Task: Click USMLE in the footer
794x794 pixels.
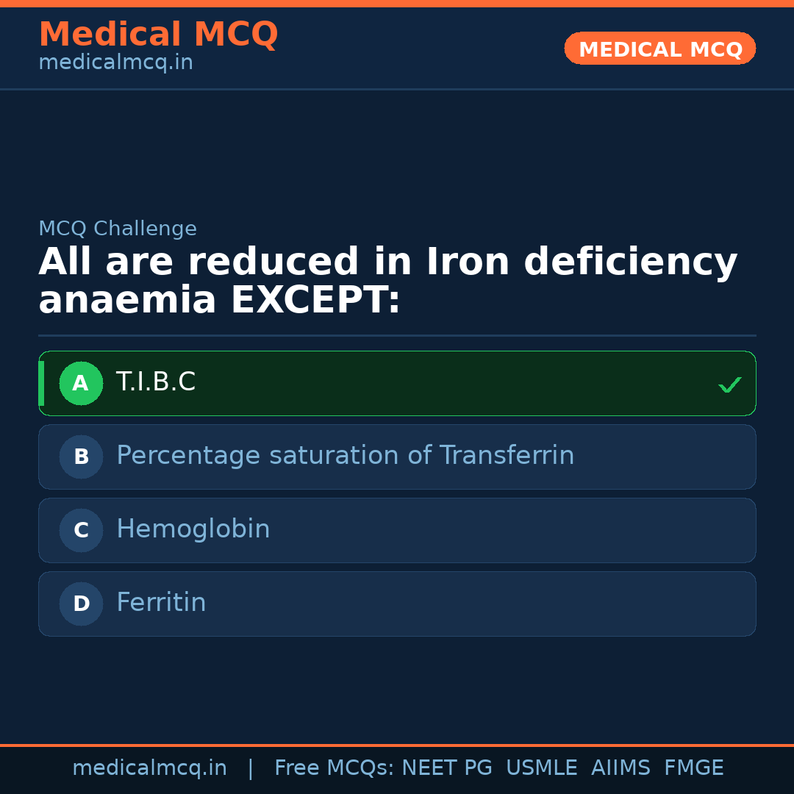Action: pos(541,768)
